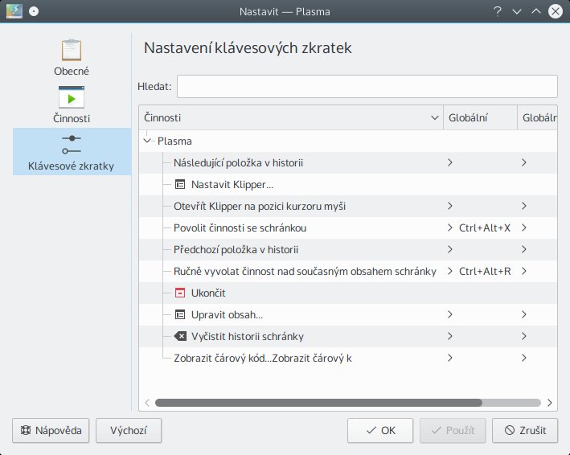Expand the Ctrl+Alt+X shortcut for Povolit činnosti

pyautogui.click(x=450, y=227)
